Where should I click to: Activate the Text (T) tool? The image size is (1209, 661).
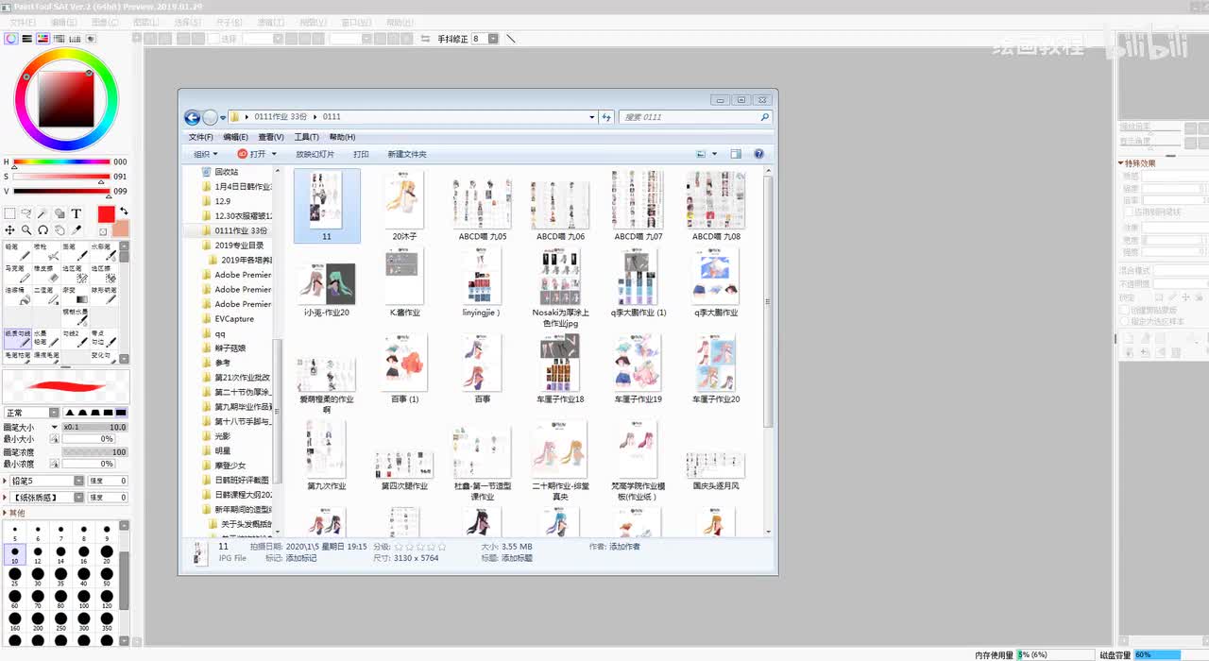coord(77,213)
